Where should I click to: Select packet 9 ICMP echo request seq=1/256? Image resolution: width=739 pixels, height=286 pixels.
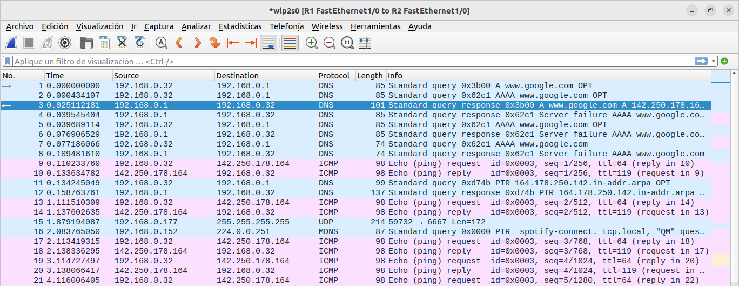point(356,163)
